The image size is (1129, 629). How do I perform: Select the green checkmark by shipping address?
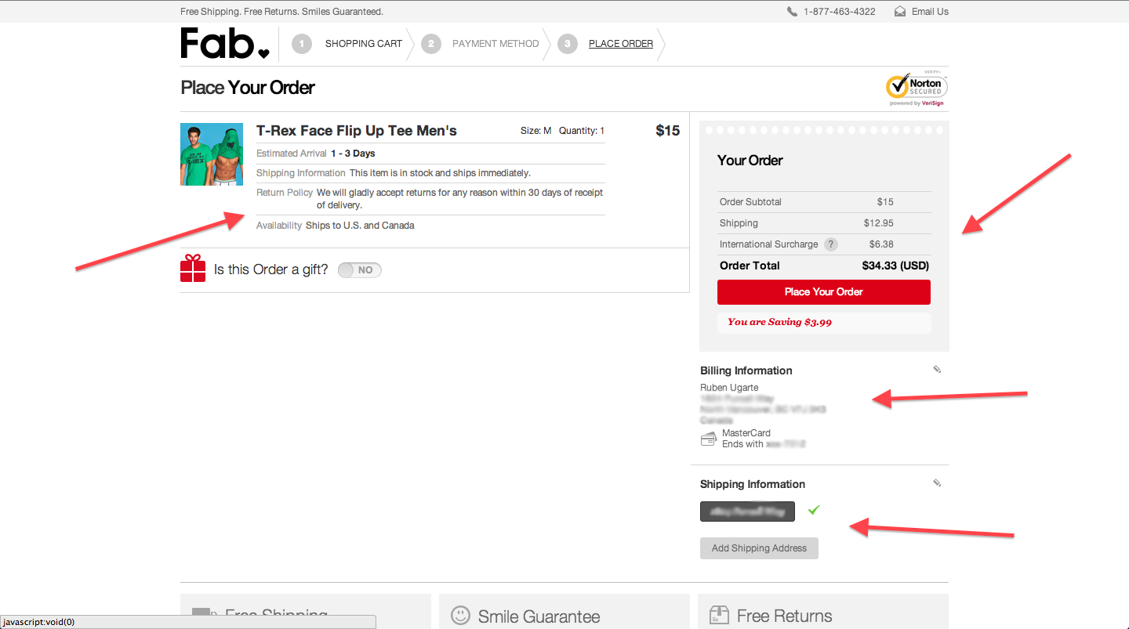(x=814, y=510)
